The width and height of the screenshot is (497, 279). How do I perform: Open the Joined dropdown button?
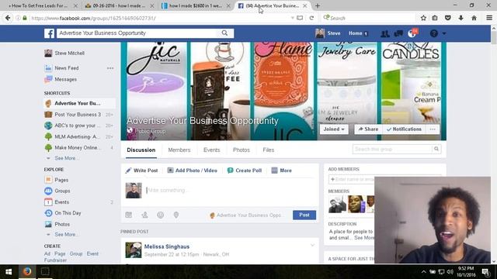coord(334,129)
